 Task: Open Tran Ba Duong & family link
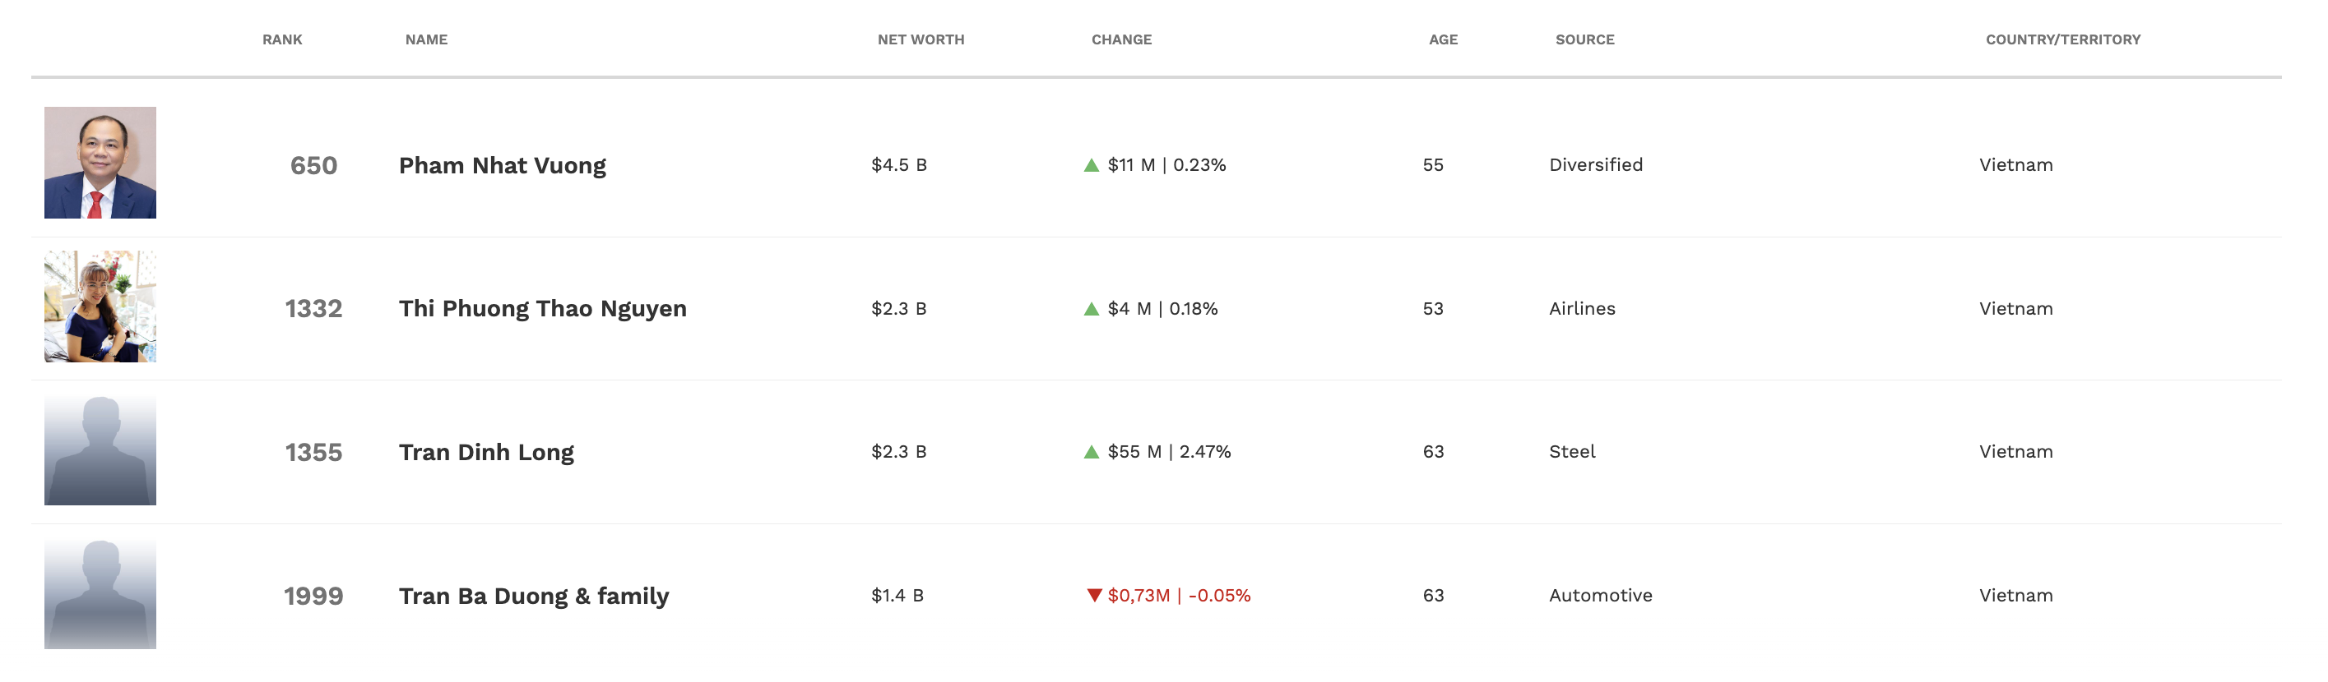click(x=533, y=597)
